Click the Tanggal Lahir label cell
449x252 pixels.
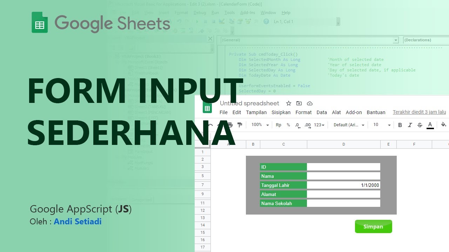tap(283, 185)
